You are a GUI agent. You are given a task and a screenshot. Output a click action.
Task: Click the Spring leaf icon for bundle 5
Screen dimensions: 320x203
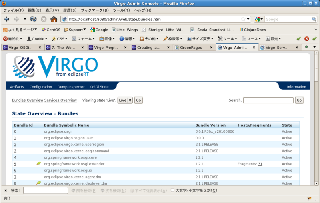[x=38, y=163]
